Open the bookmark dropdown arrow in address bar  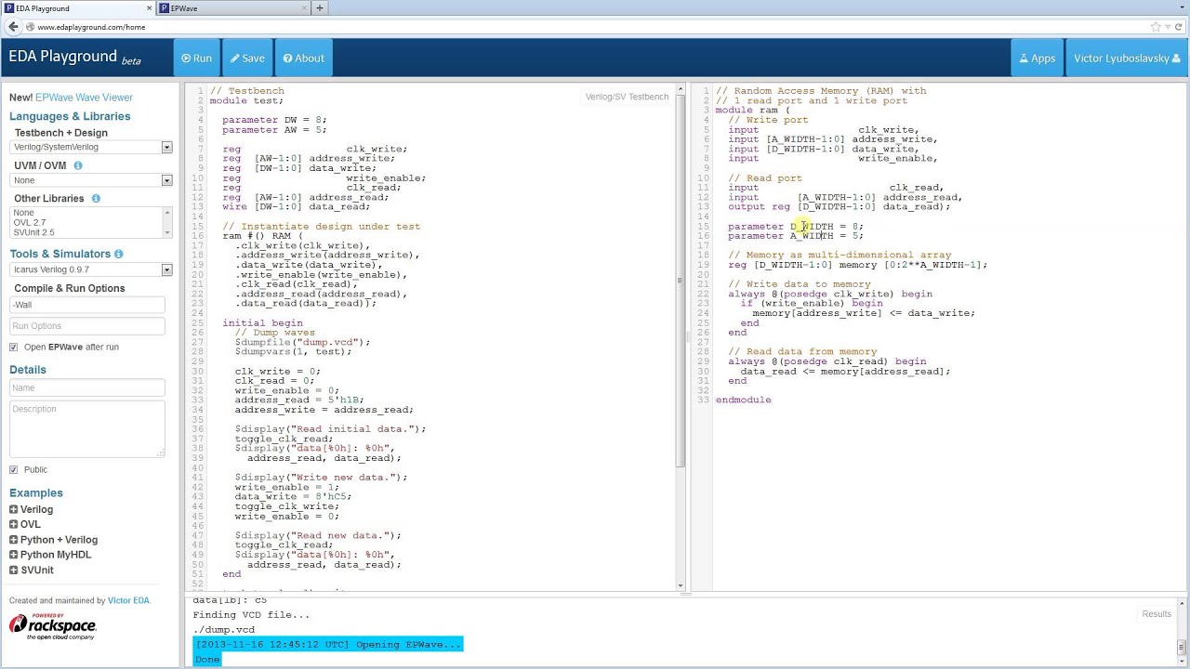click(1167, 27)
